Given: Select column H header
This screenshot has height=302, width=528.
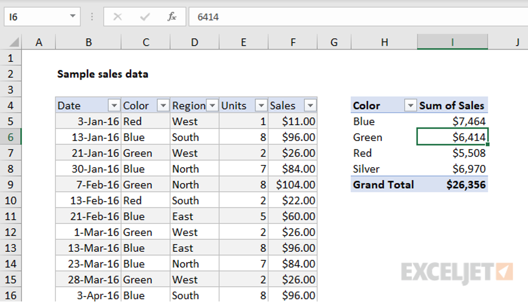Looking at the screenshot, I should 384,42.
